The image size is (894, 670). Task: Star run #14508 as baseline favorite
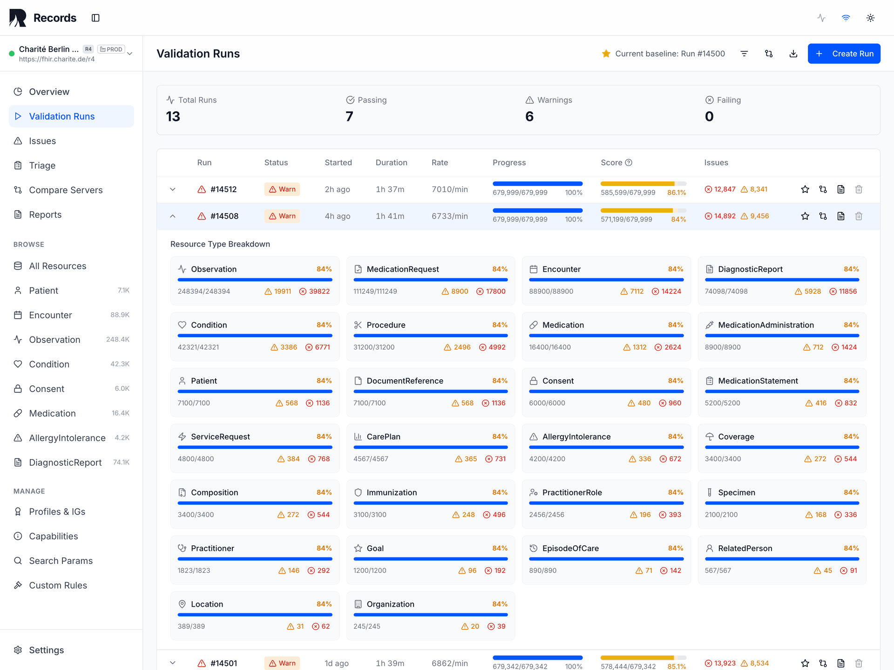point(805,216)
